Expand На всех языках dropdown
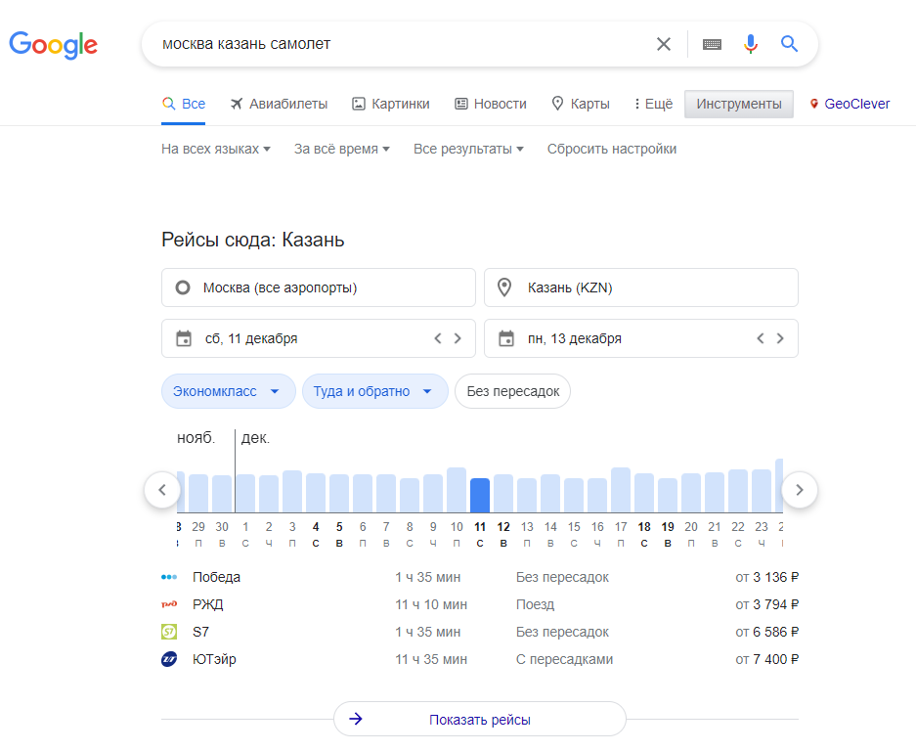 pos(216,149)
